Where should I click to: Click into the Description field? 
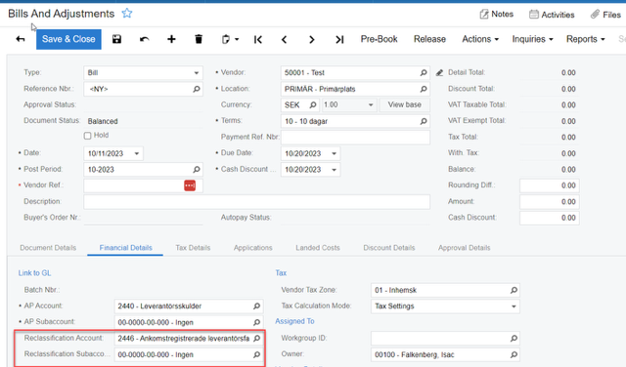pyautogui.click(x=256, y=202)
